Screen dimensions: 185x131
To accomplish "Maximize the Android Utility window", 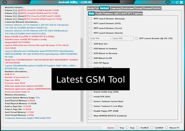I will (177, 2).
